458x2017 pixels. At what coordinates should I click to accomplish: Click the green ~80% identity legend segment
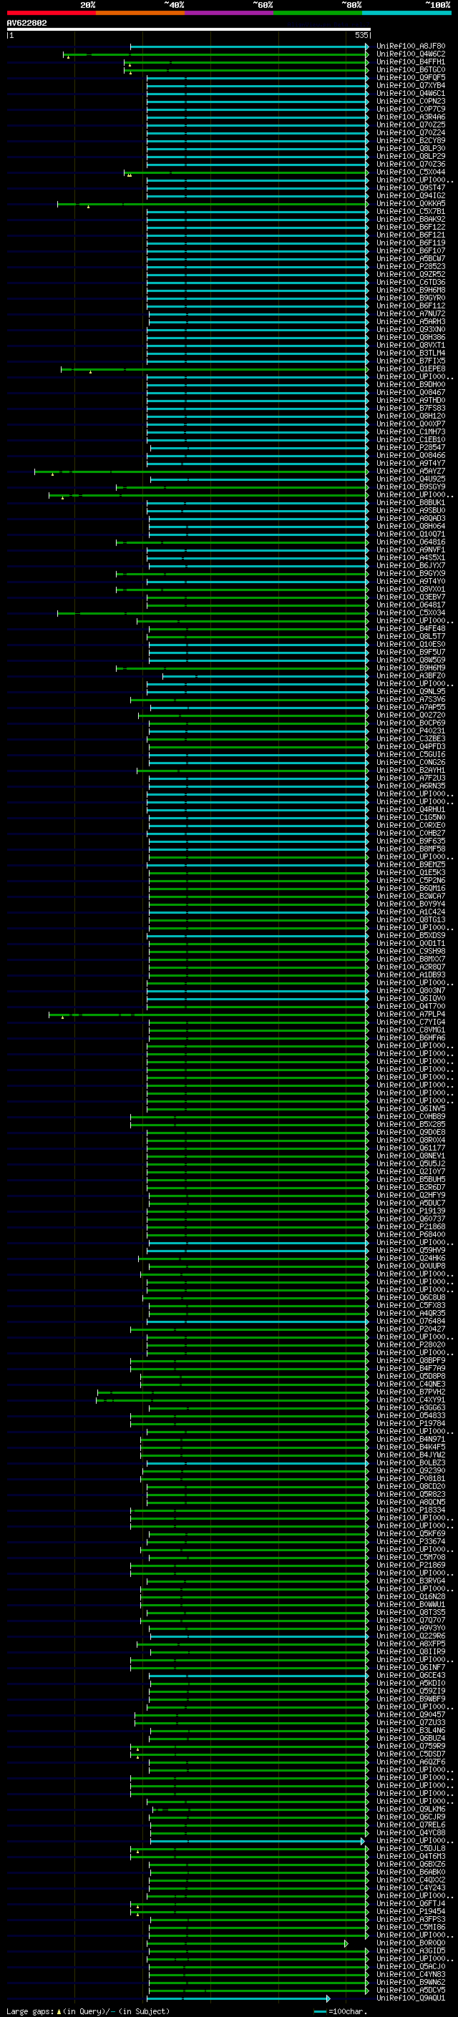tap(318, 13)
